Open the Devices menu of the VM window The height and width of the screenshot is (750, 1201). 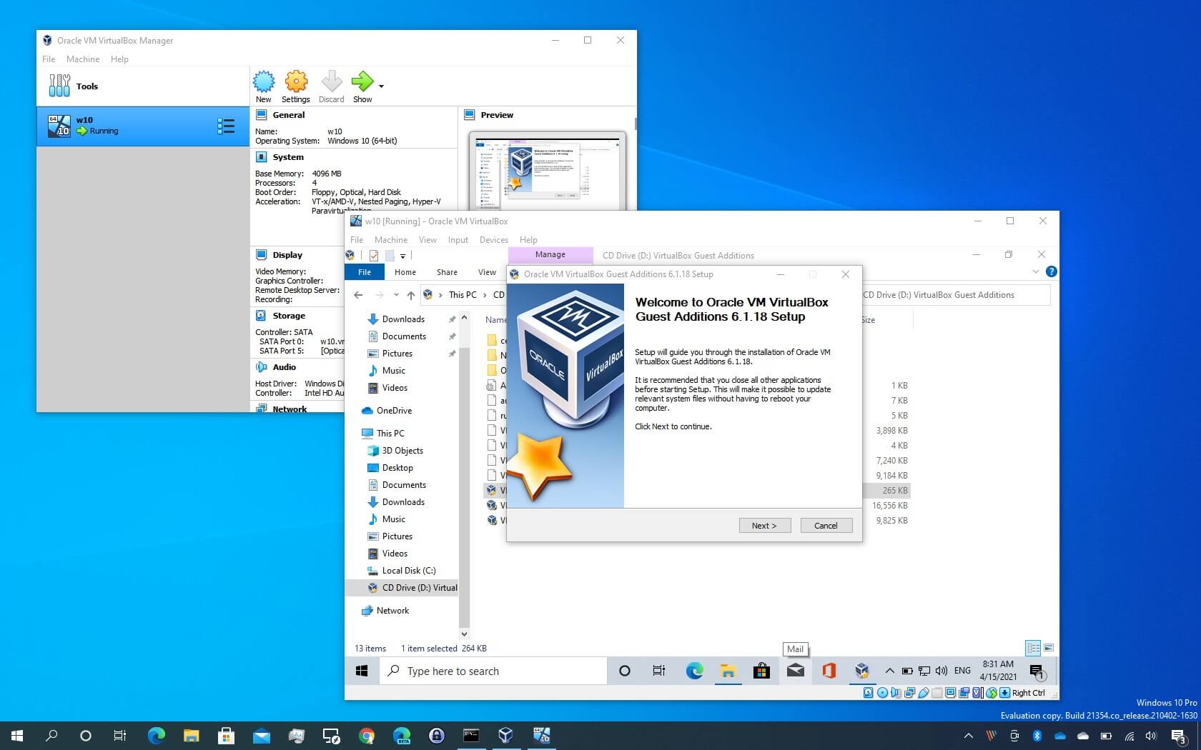pyautogui.click(x=493, y=240)
